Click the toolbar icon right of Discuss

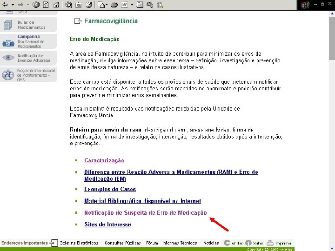tap(150, 5)
